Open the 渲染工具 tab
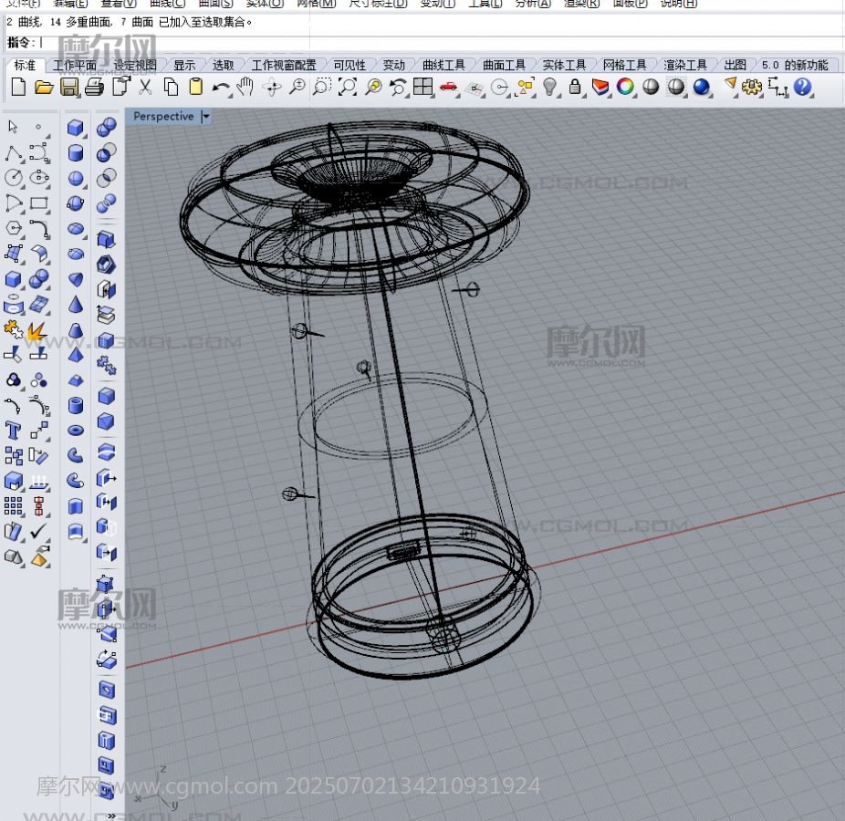 685,65
